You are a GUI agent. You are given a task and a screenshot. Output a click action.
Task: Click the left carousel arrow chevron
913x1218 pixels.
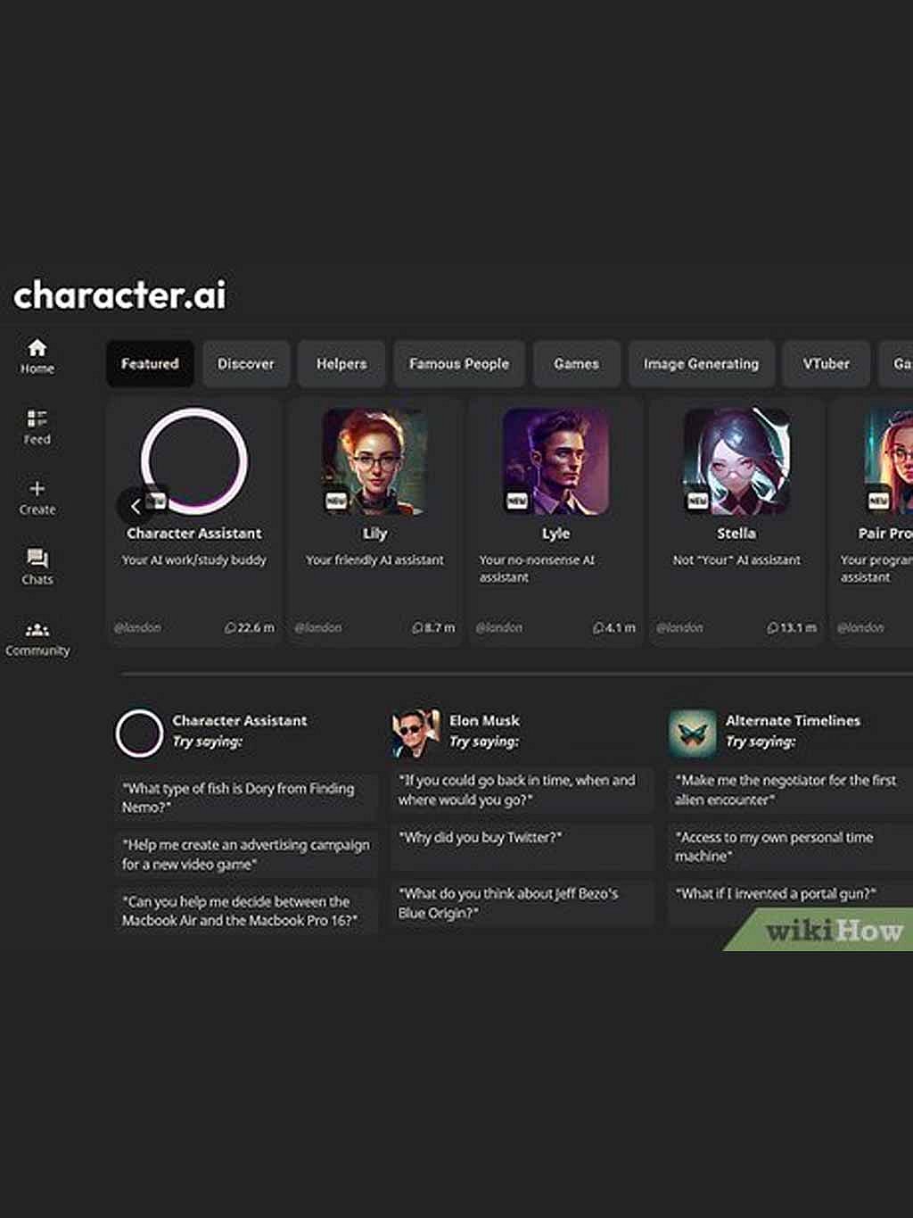136,507
